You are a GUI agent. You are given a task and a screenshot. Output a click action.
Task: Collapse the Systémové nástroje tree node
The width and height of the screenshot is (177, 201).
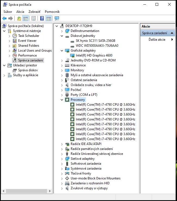click(4, 31)
